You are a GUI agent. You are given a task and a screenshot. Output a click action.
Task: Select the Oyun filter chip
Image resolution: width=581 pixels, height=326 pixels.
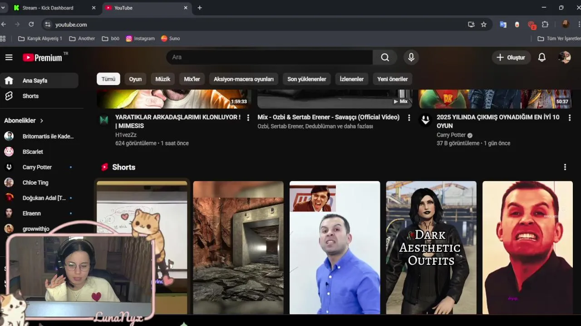[135, 79]
